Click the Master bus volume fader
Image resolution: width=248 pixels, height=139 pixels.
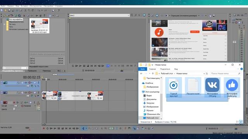tap(234, 42)
